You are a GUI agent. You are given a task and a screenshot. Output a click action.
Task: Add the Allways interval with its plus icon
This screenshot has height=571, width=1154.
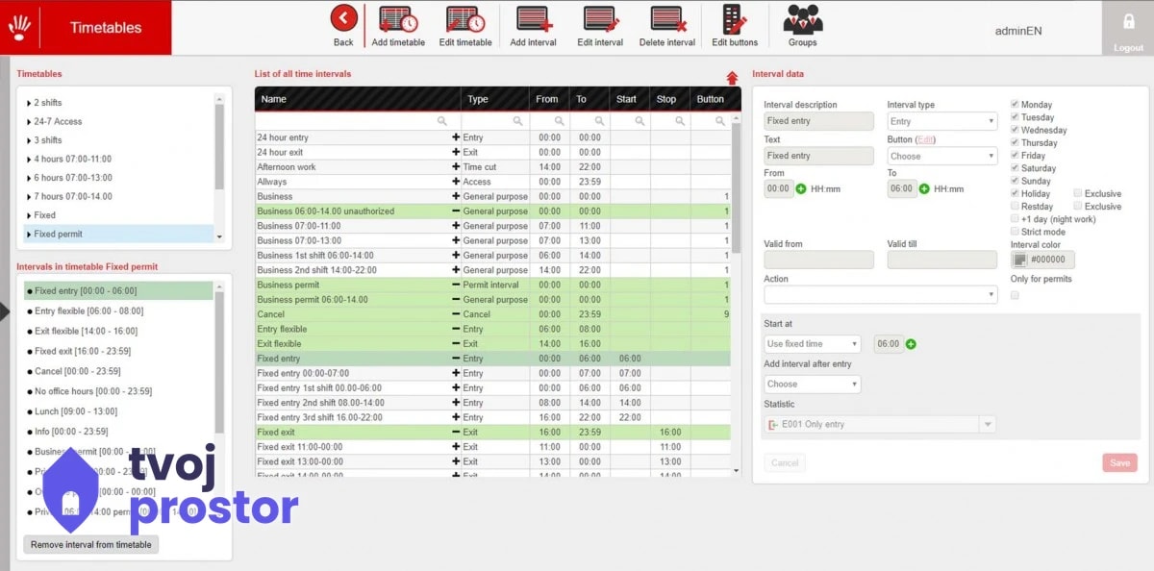point(456,182)
